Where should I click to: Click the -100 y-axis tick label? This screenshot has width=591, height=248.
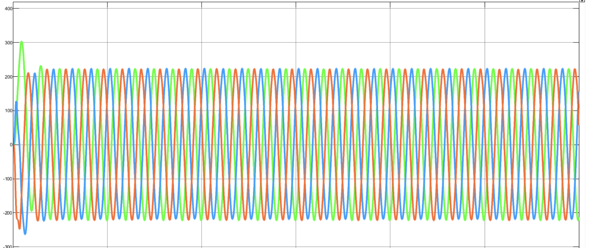[x=8, y=179]
